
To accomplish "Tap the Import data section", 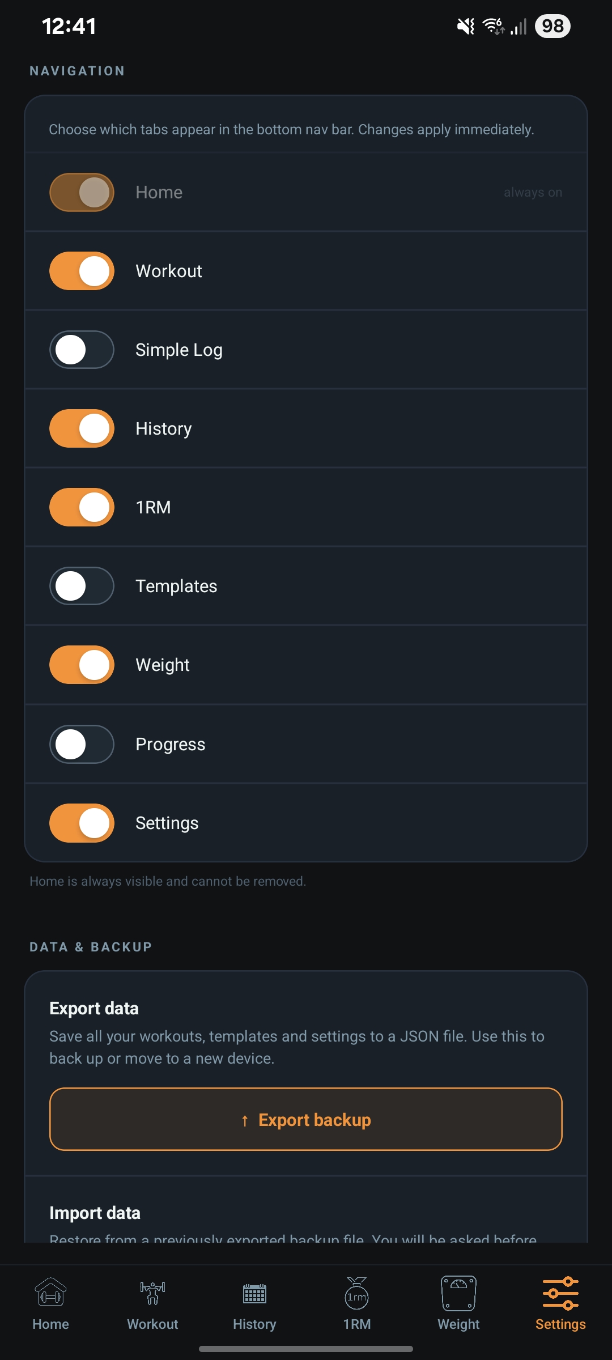I will (x=95, y=1213).
